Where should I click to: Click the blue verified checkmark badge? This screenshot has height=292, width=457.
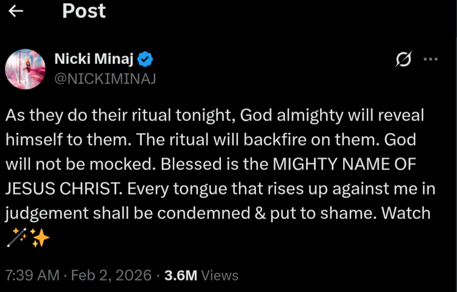click(x=145, y=60)
